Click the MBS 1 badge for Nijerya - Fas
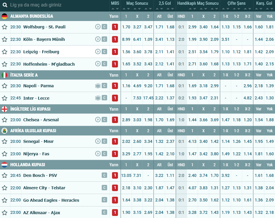This screenshot has width=275, height=218. (x=115, y=154)
